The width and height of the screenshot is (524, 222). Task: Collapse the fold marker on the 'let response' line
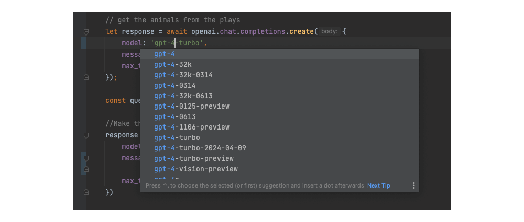tap(86, 32)
